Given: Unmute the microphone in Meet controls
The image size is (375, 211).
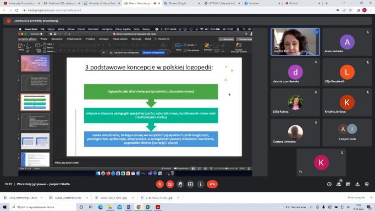Looking at the screenshot, I should click(160, 184).
